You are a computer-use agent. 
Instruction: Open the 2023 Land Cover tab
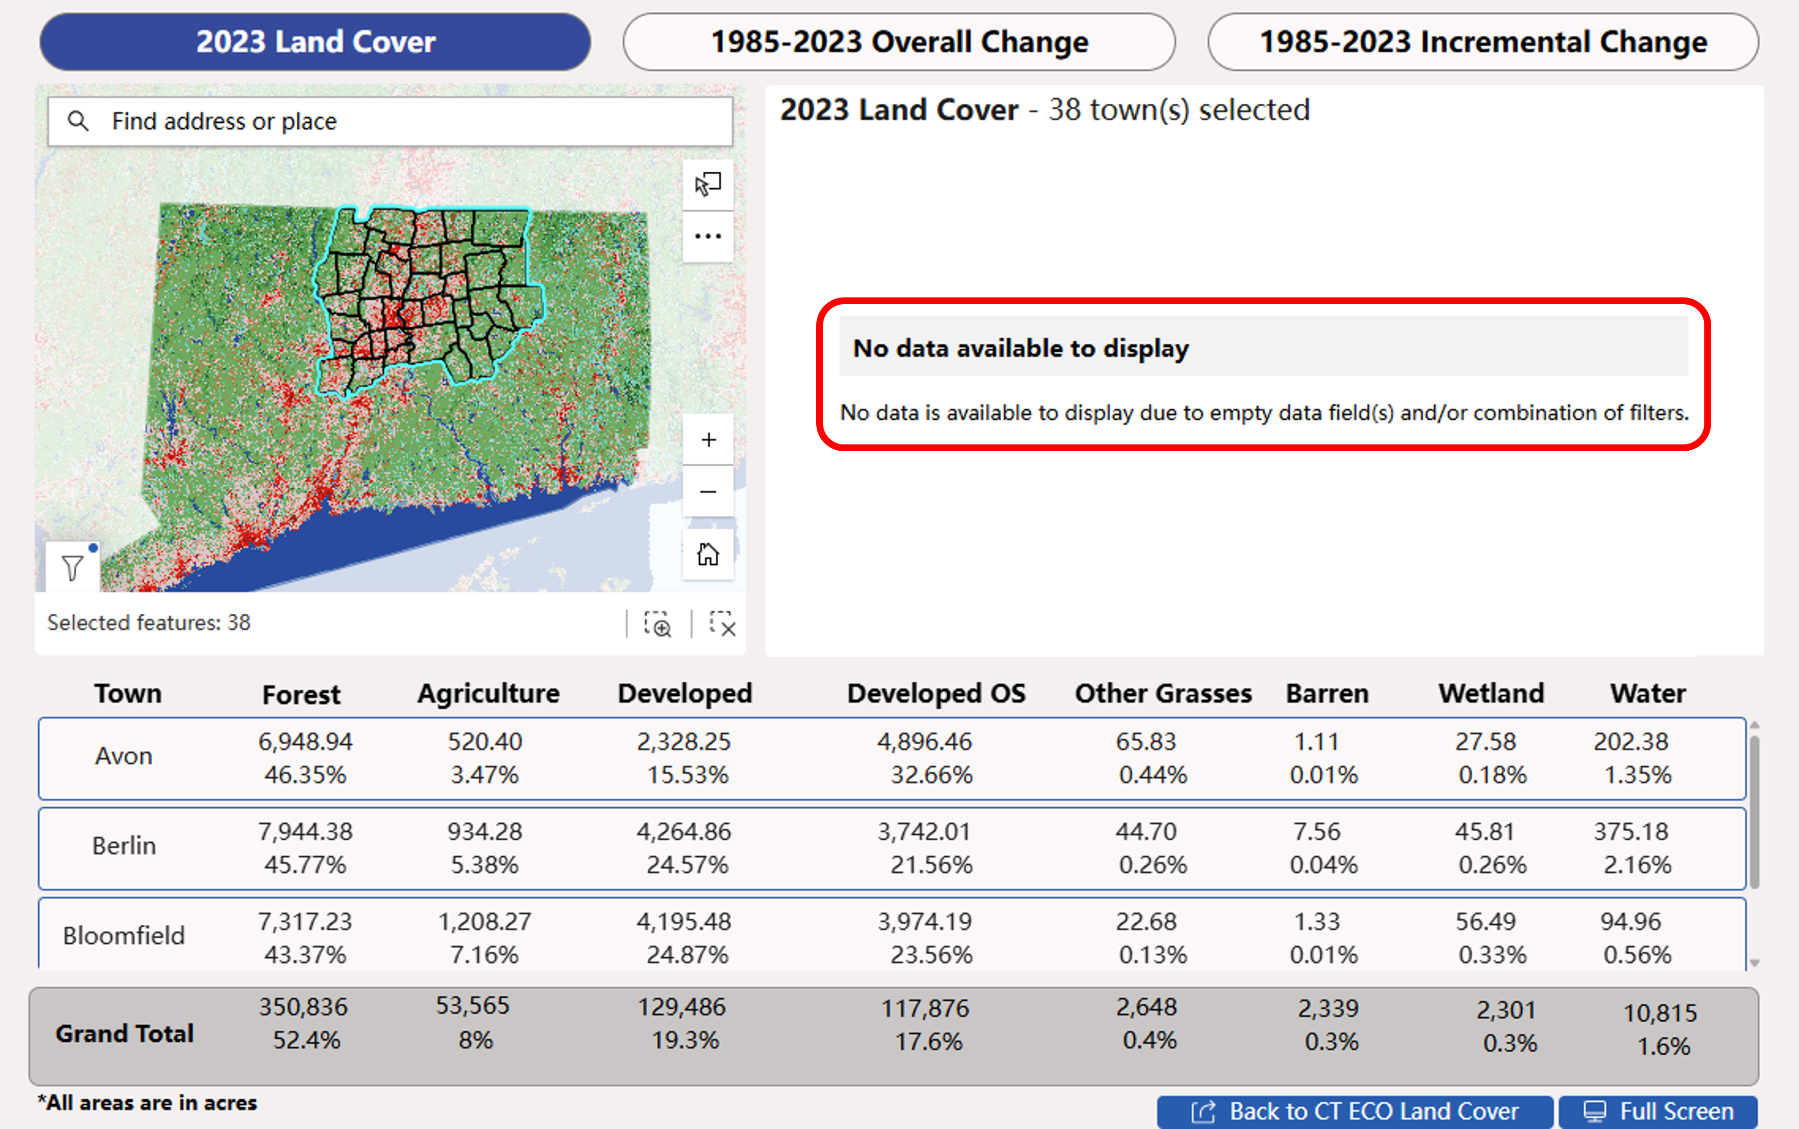click(x=315, y=42)
